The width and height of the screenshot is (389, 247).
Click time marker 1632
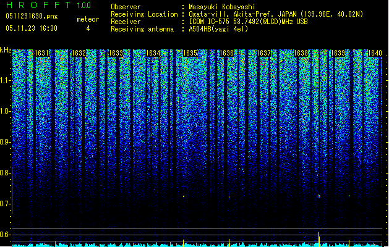[79, 53]
